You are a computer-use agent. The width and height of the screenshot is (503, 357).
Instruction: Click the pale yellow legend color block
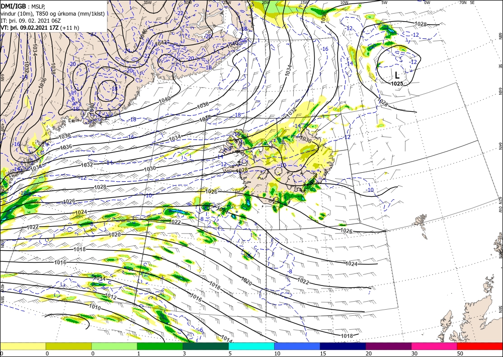pyautogui.click(x=23, y=346)
